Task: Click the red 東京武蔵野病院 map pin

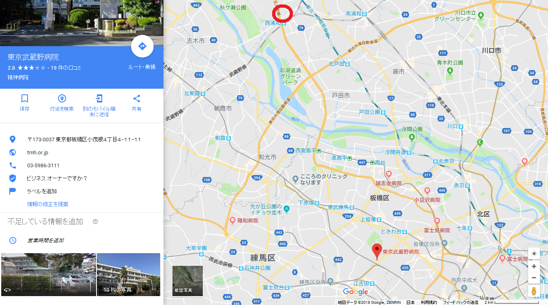Action: coord(377,252)
